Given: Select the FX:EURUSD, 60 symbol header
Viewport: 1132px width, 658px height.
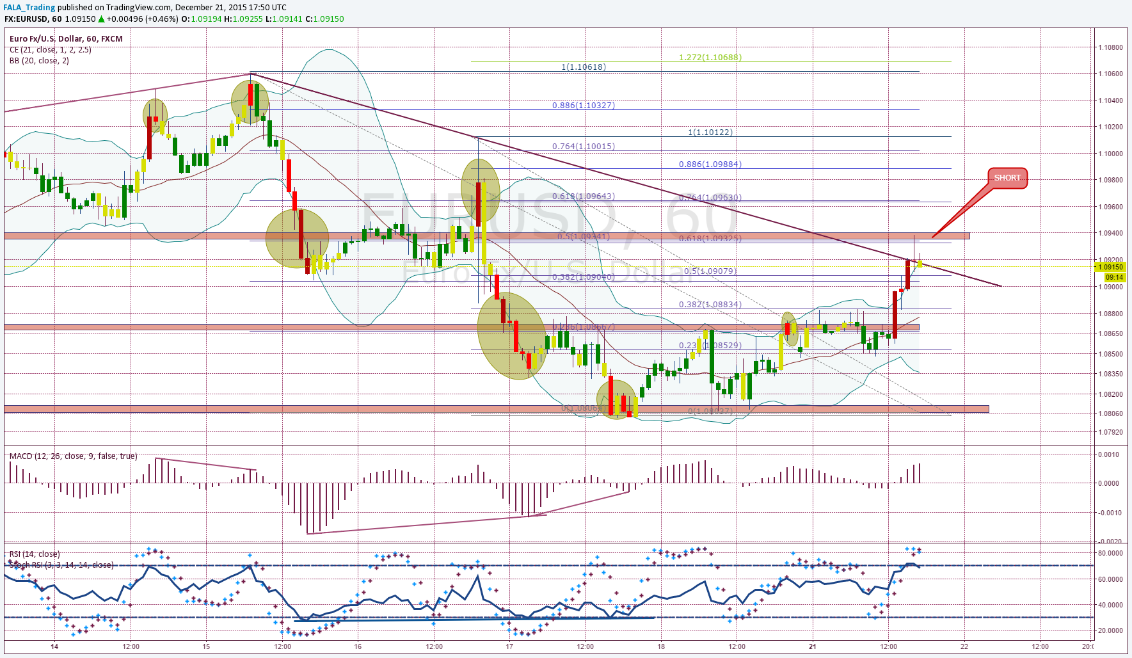Looking at the screenshot, I should tap(33, 19).
